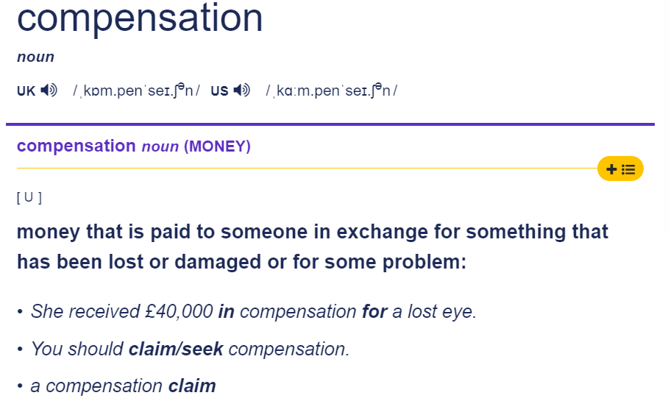
Task: Click the yellow add-to-word-list button
Action: pyautogui.click(x=620, y=169)
